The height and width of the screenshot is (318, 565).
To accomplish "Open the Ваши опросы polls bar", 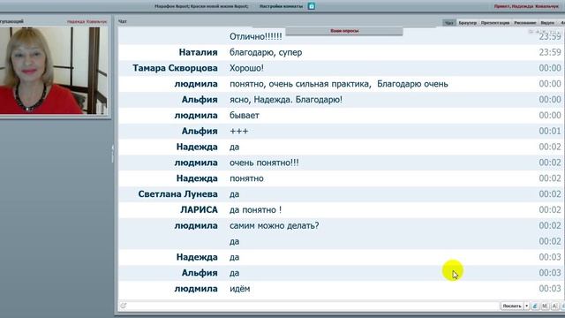I will coord(344,31).
